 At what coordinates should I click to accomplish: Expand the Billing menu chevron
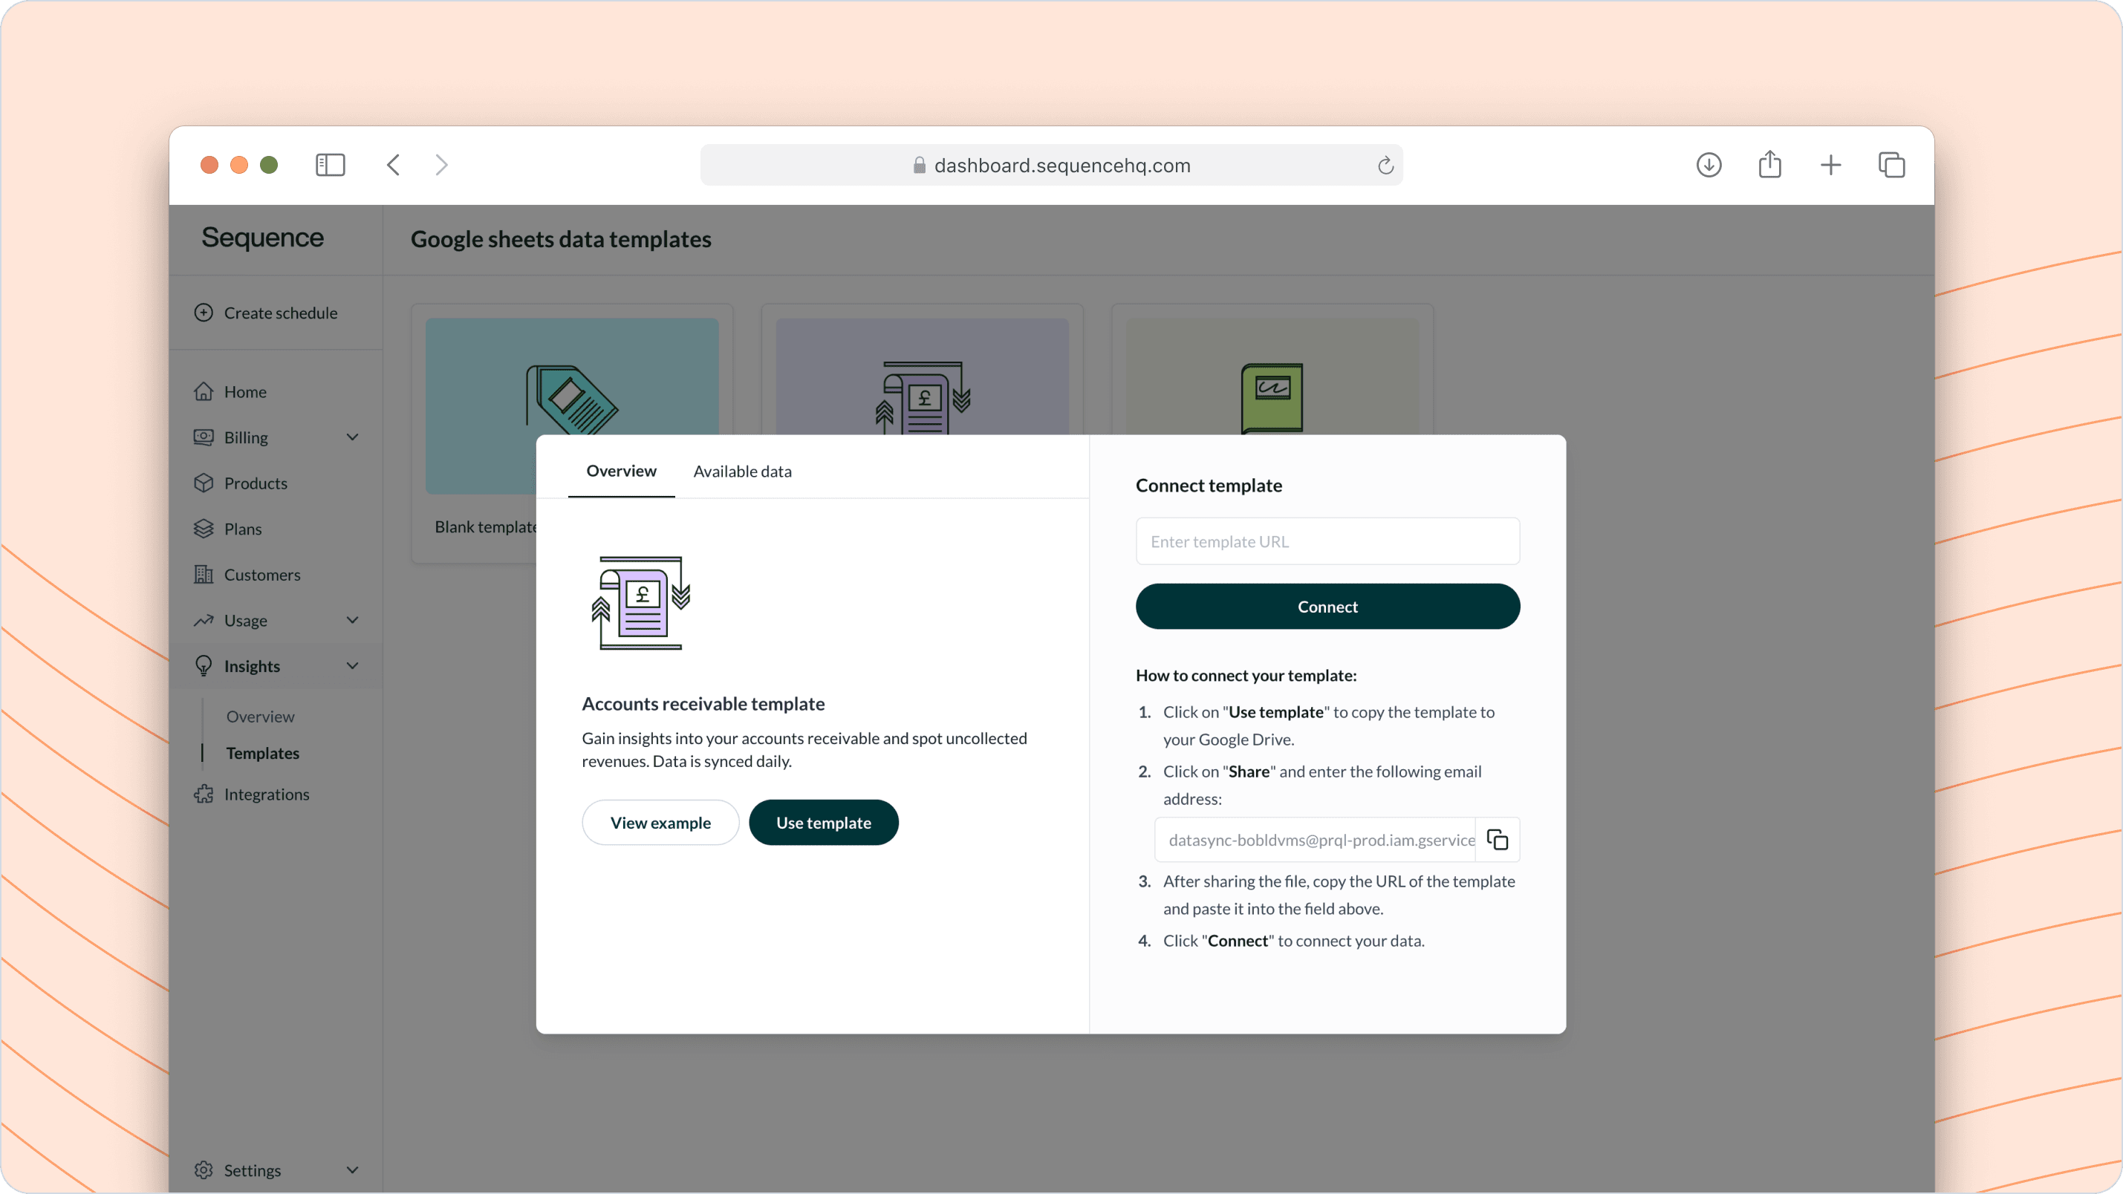point(353,437)
